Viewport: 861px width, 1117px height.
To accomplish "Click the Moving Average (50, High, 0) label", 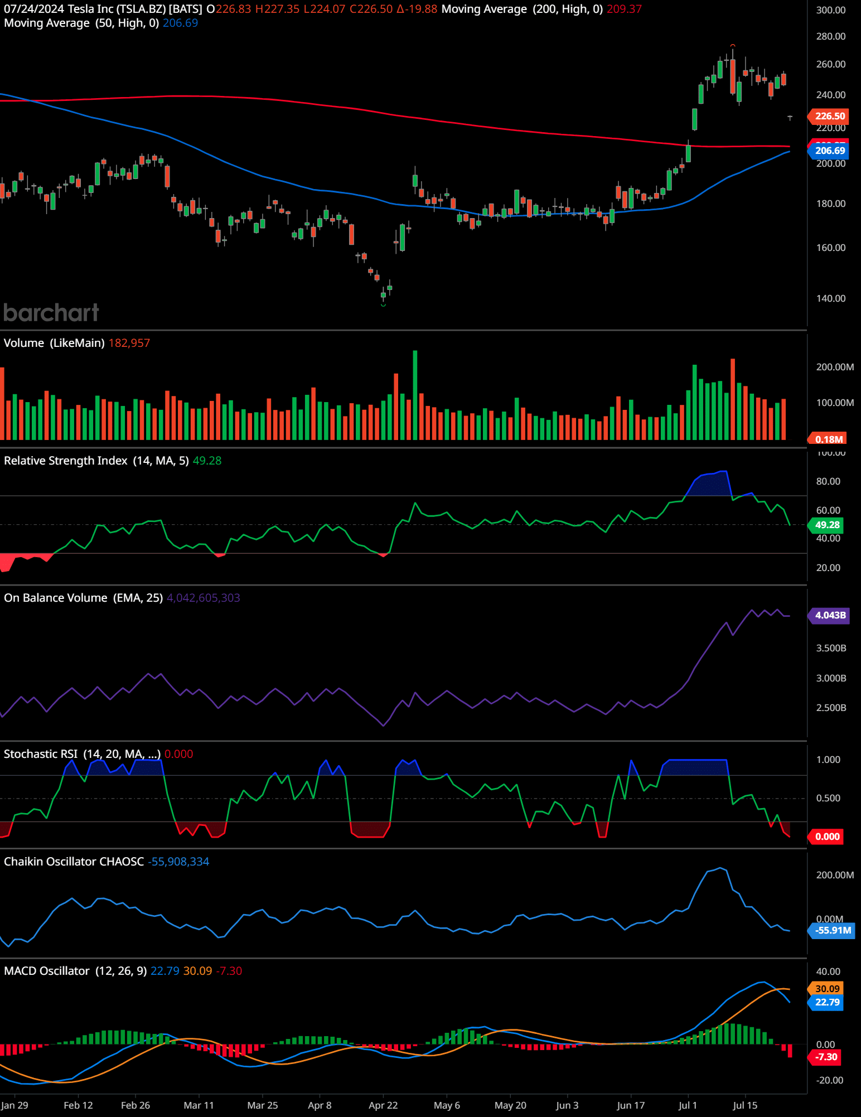I will pos(81,23).
